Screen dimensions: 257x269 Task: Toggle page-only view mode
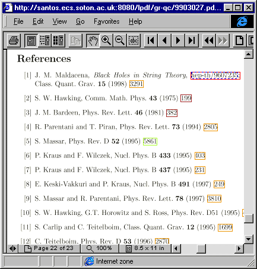(x=31, y=40)
